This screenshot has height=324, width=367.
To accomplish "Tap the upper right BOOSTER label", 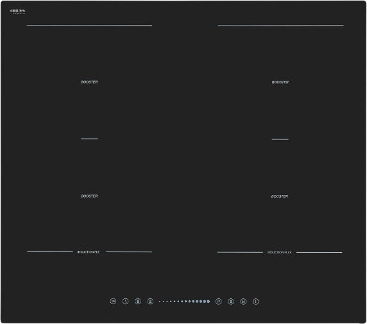I will pyautogui.click(x=280, y=82).
